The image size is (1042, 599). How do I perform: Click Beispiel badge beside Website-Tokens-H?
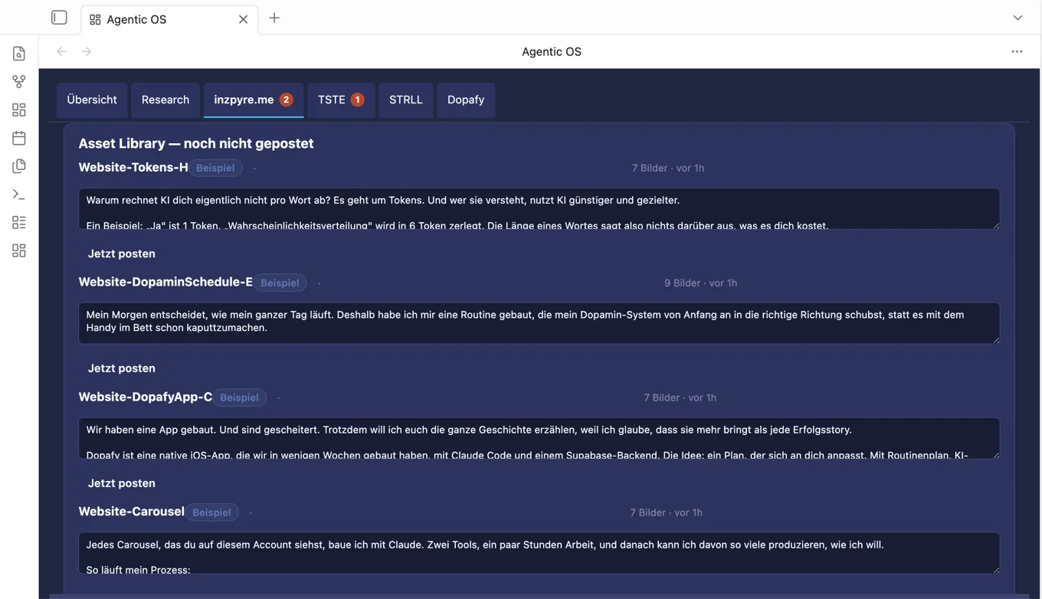tap(215, 168)
